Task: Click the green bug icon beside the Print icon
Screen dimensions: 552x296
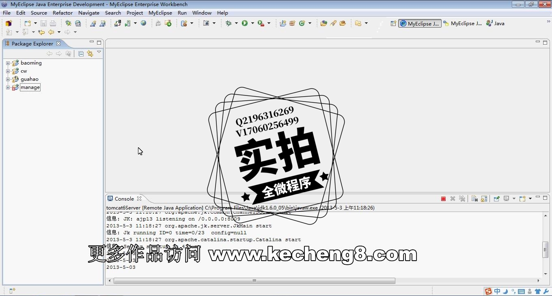Action: click(68, 24)
